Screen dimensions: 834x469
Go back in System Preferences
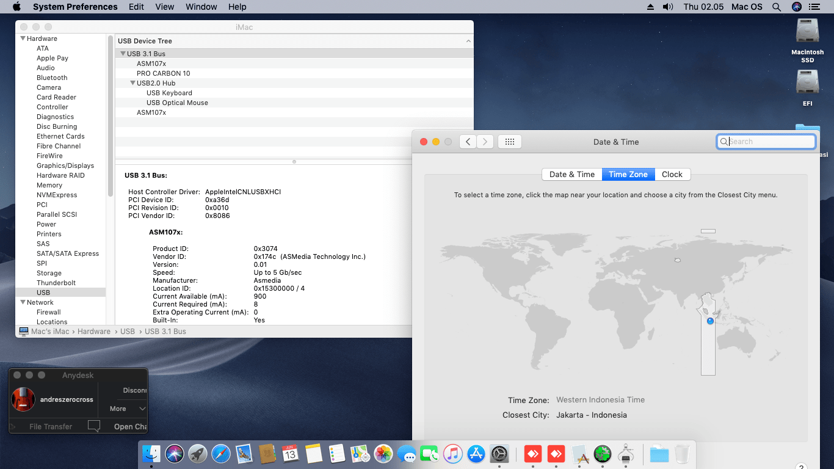pyautogui.click(x=468, y=142)
